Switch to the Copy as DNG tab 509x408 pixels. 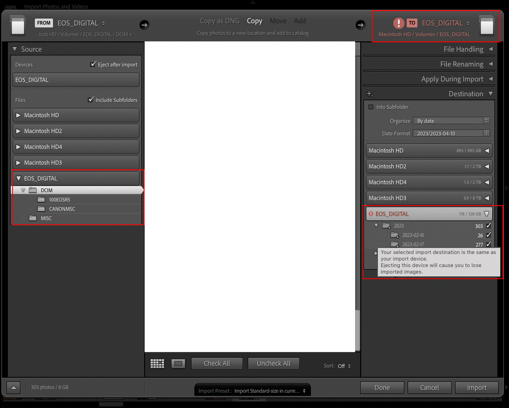(220, 21)
